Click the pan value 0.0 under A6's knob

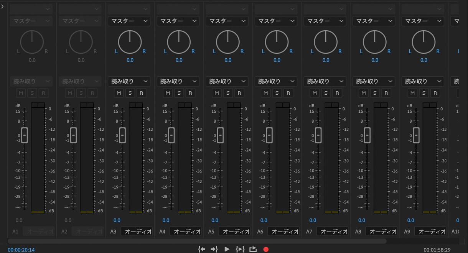point(277,60)
